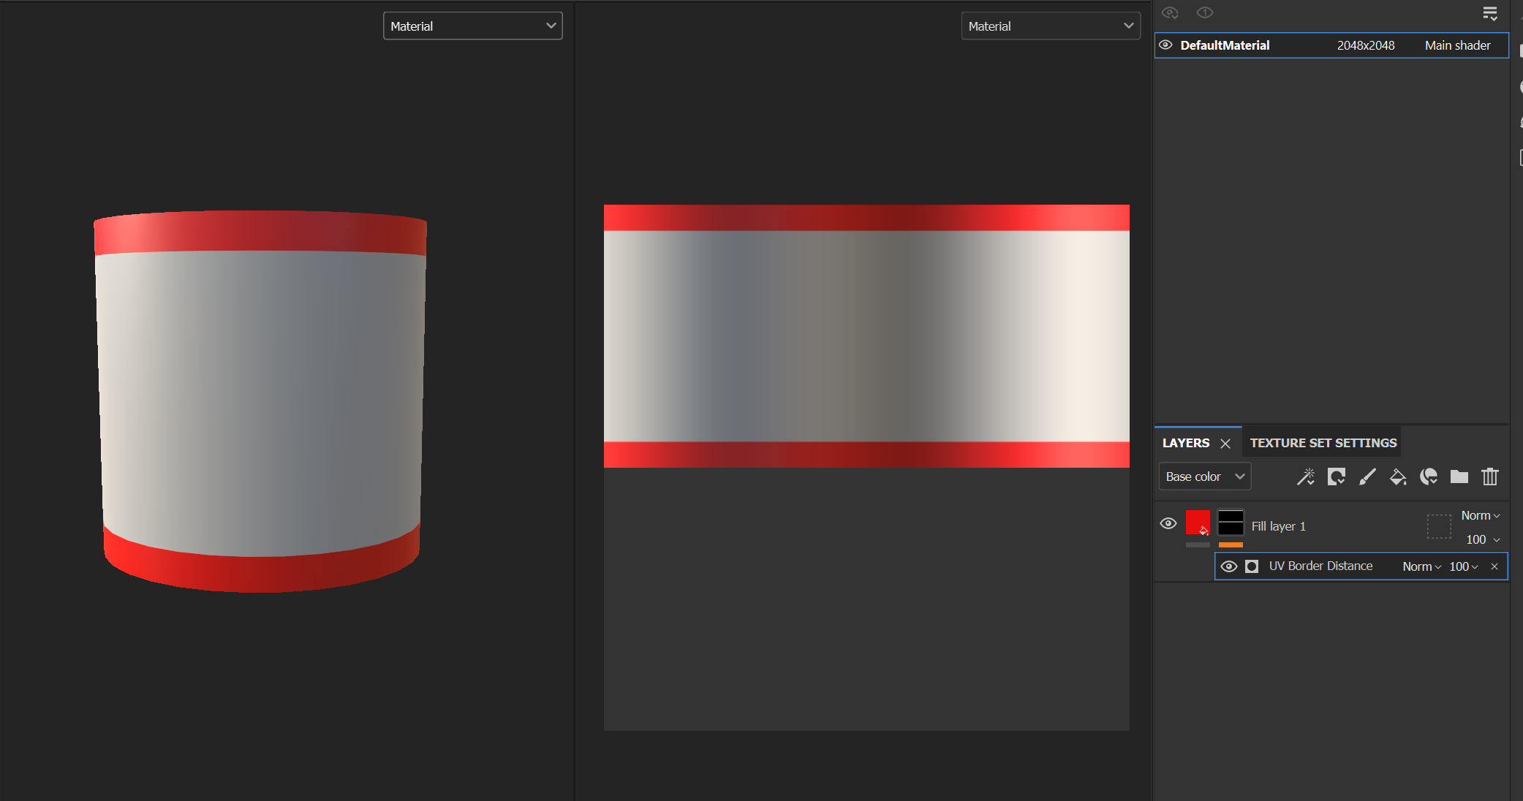Hide Fill layer 1 visibility eye

[x=1168, y=523]
